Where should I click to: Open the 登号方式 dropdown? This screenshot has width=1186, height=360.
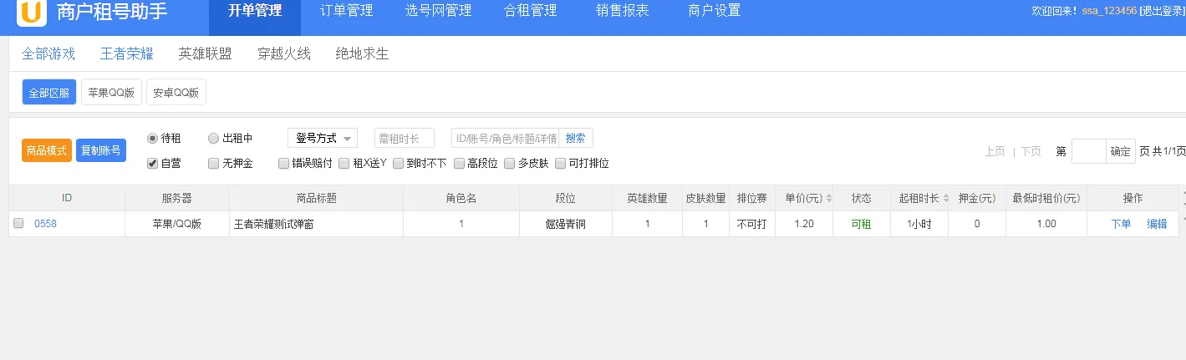[322, 139]
